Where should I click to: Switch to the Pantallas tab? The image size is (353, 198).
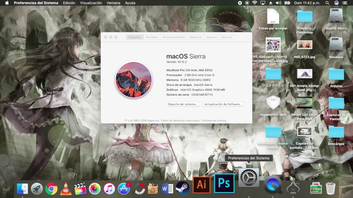(x=152, y=37)
